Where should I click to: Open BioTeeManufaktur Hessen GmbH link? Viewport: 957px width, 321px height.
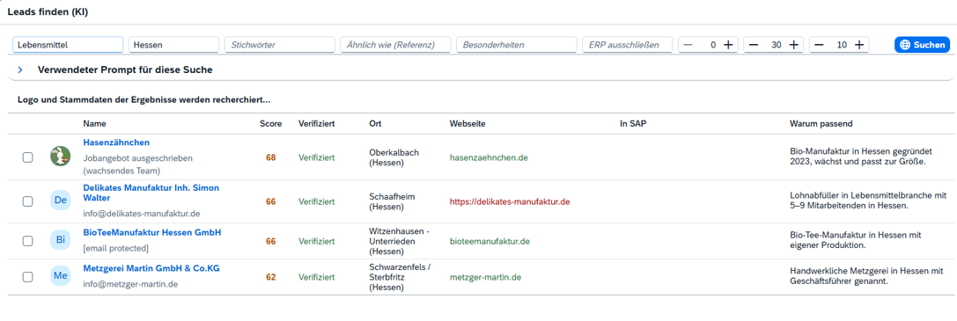click(152, 233)
